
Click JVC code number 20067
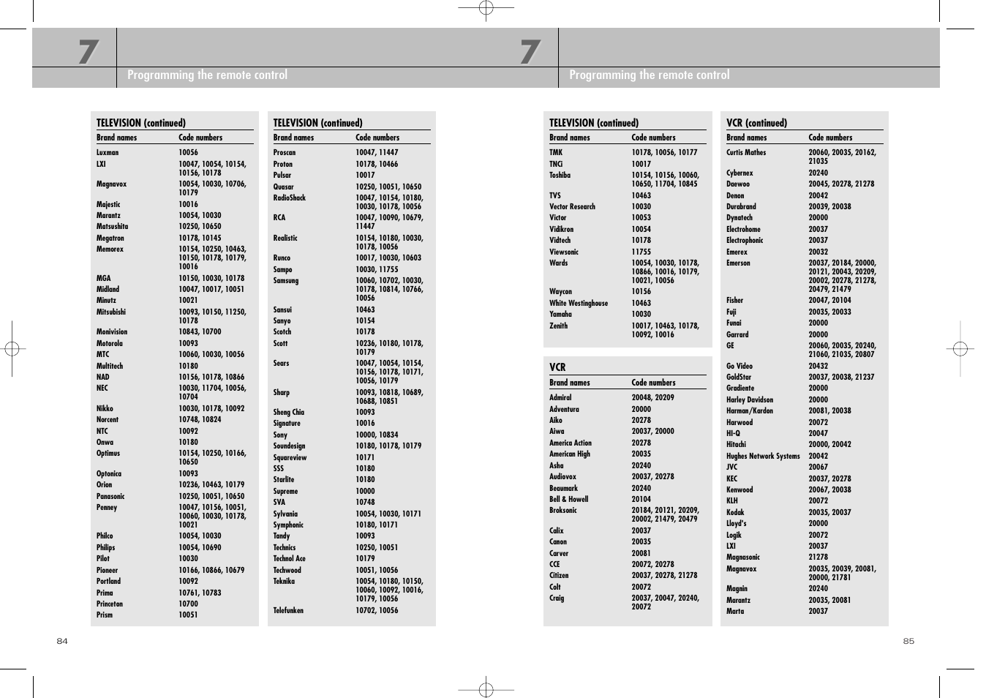[x=818, y=468]
